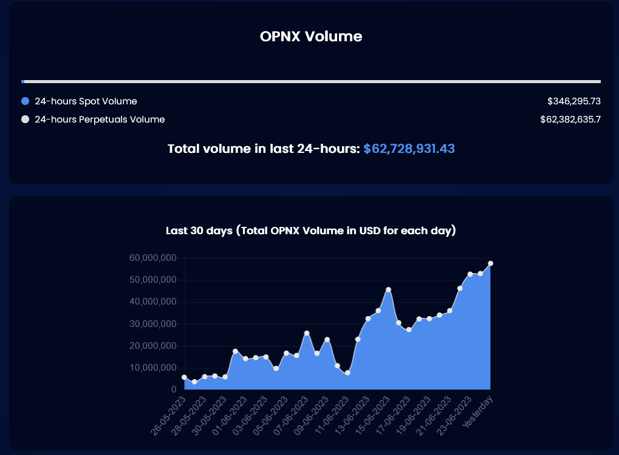Click the data point for 17-06-2023
Viewport: 619px width, 455px height.
(x=409, y=329)
